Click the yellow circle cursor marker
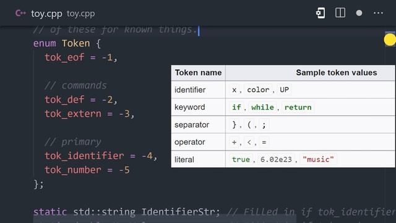 pyautogui.click(x=390, y=40)
